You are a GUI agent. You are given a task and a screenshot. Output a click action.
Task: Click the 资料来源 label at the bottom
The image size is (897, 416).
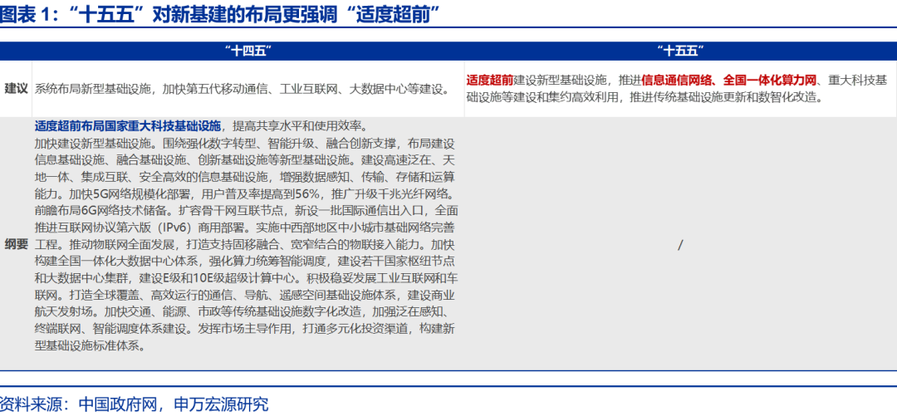click(33, 404)
